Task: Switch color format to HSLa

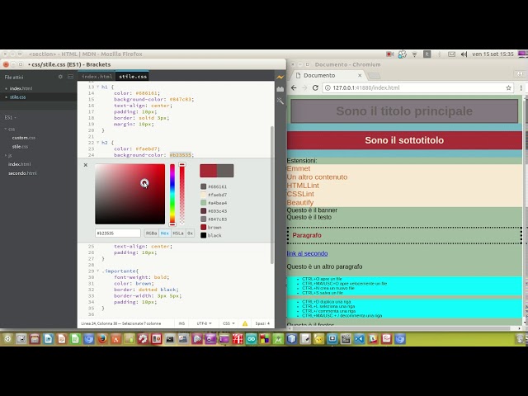Action: [178, 233]
